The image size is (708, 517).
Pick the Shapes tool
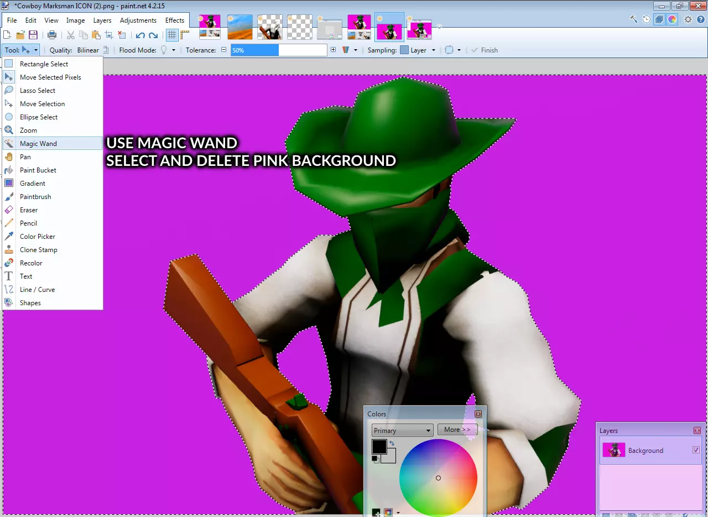tap(53, 303)
